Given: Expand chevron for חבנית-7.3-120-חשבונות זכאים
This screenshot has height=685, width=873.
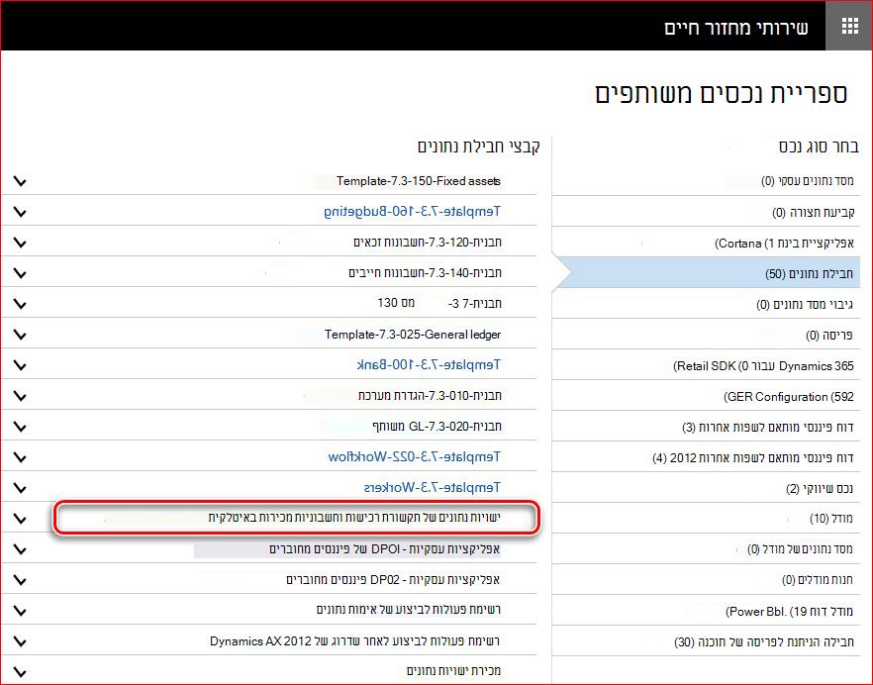Looking at the screenshot, I should [20, 243].
